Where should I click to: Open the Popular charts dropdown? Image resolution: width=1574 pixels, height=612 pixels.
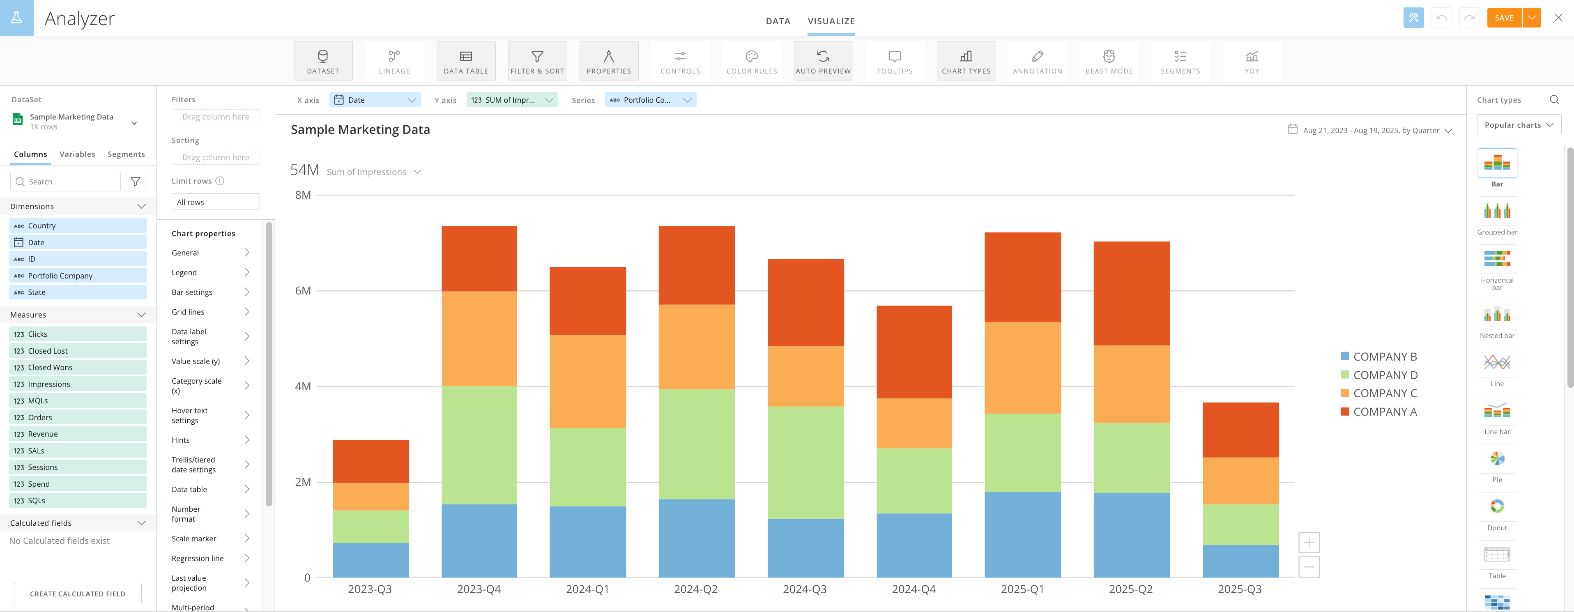tap(1519, 124)
